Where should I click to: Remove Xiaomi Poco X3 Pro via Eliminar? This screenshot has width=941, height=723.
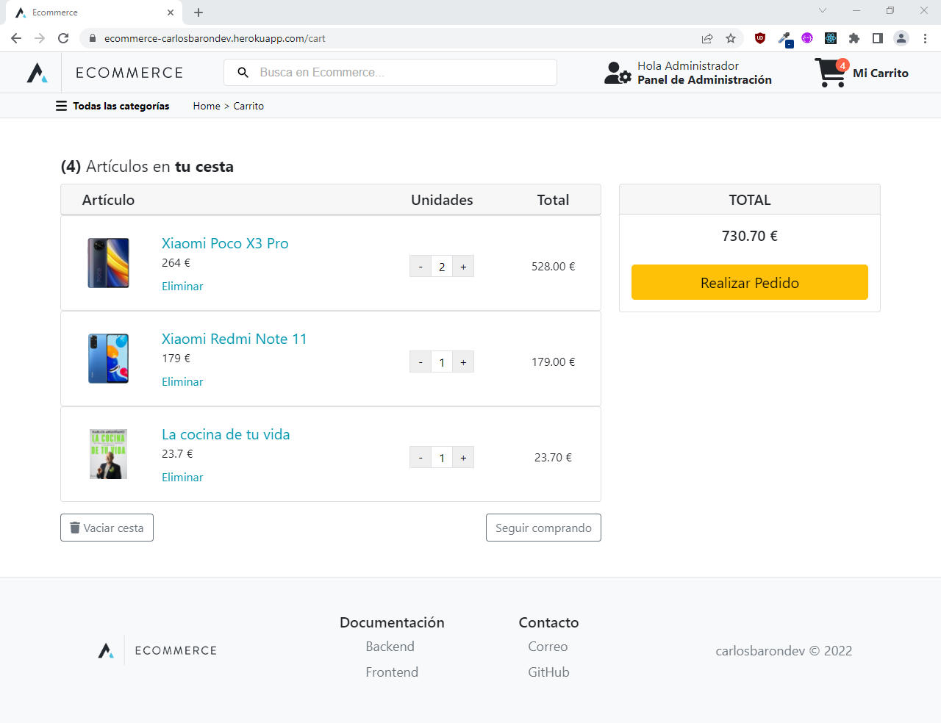(x=182, y=287)
